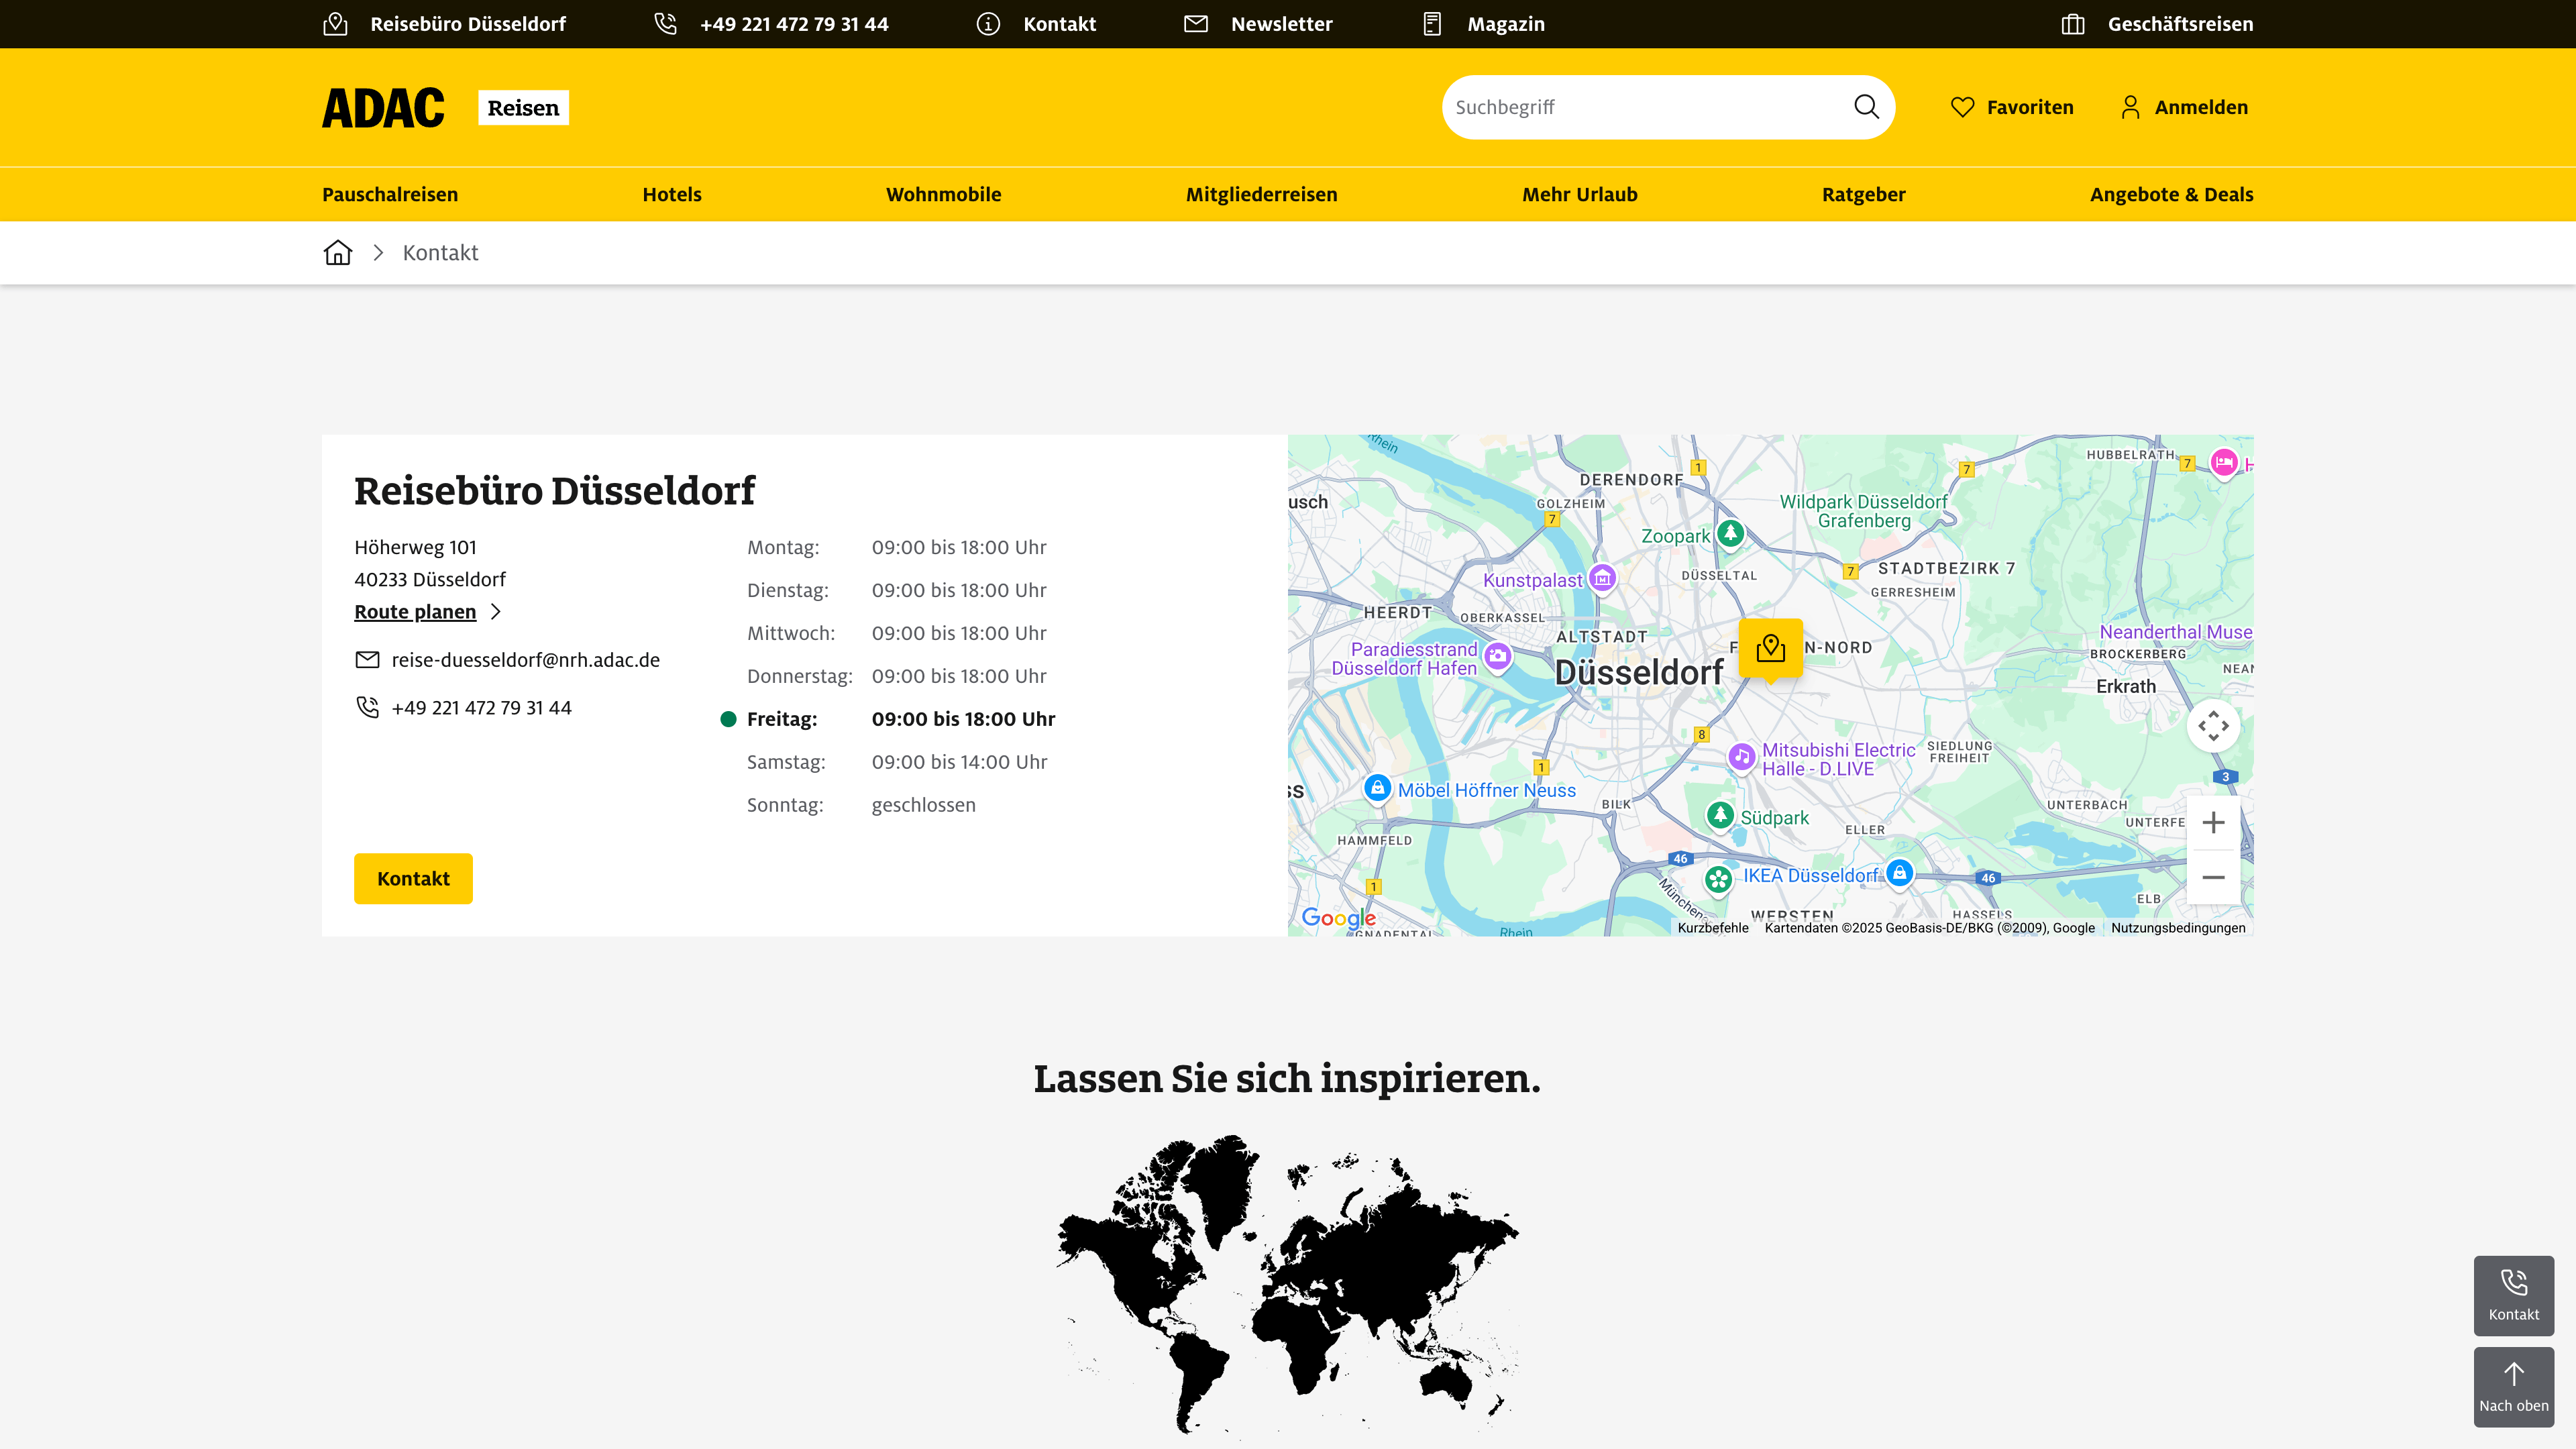Click the floating Kontakt phone button
The width and height of the screenshot is (2576, 1449).
click(2513, 1295)
